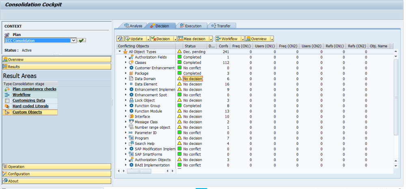Screen dimensions: 406x189
Task: Open the Overview toolbar dropdown arrow
Action: 272,39
